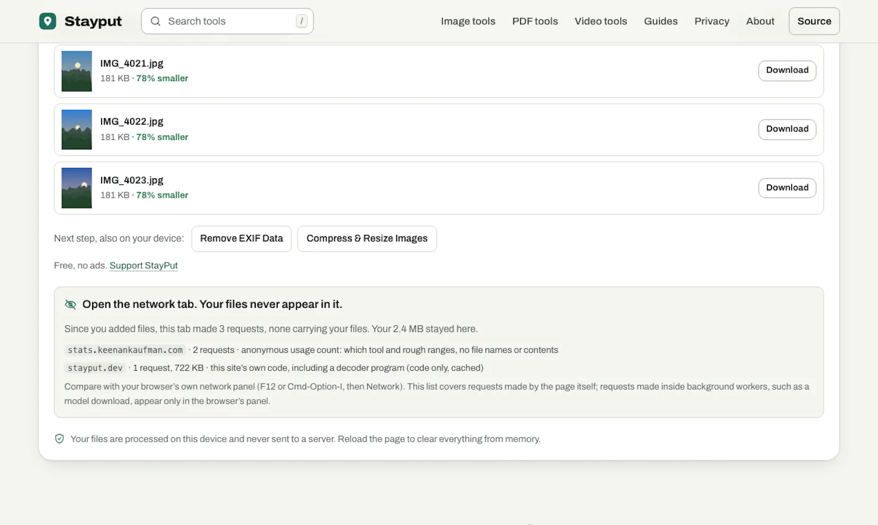Click '78% smaller' under IMG_4021.jpg
Screen dimensions: 878x525
(162, 78)
